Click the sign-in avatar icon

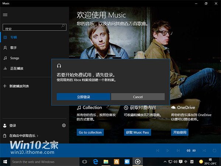tap(5, 125)
